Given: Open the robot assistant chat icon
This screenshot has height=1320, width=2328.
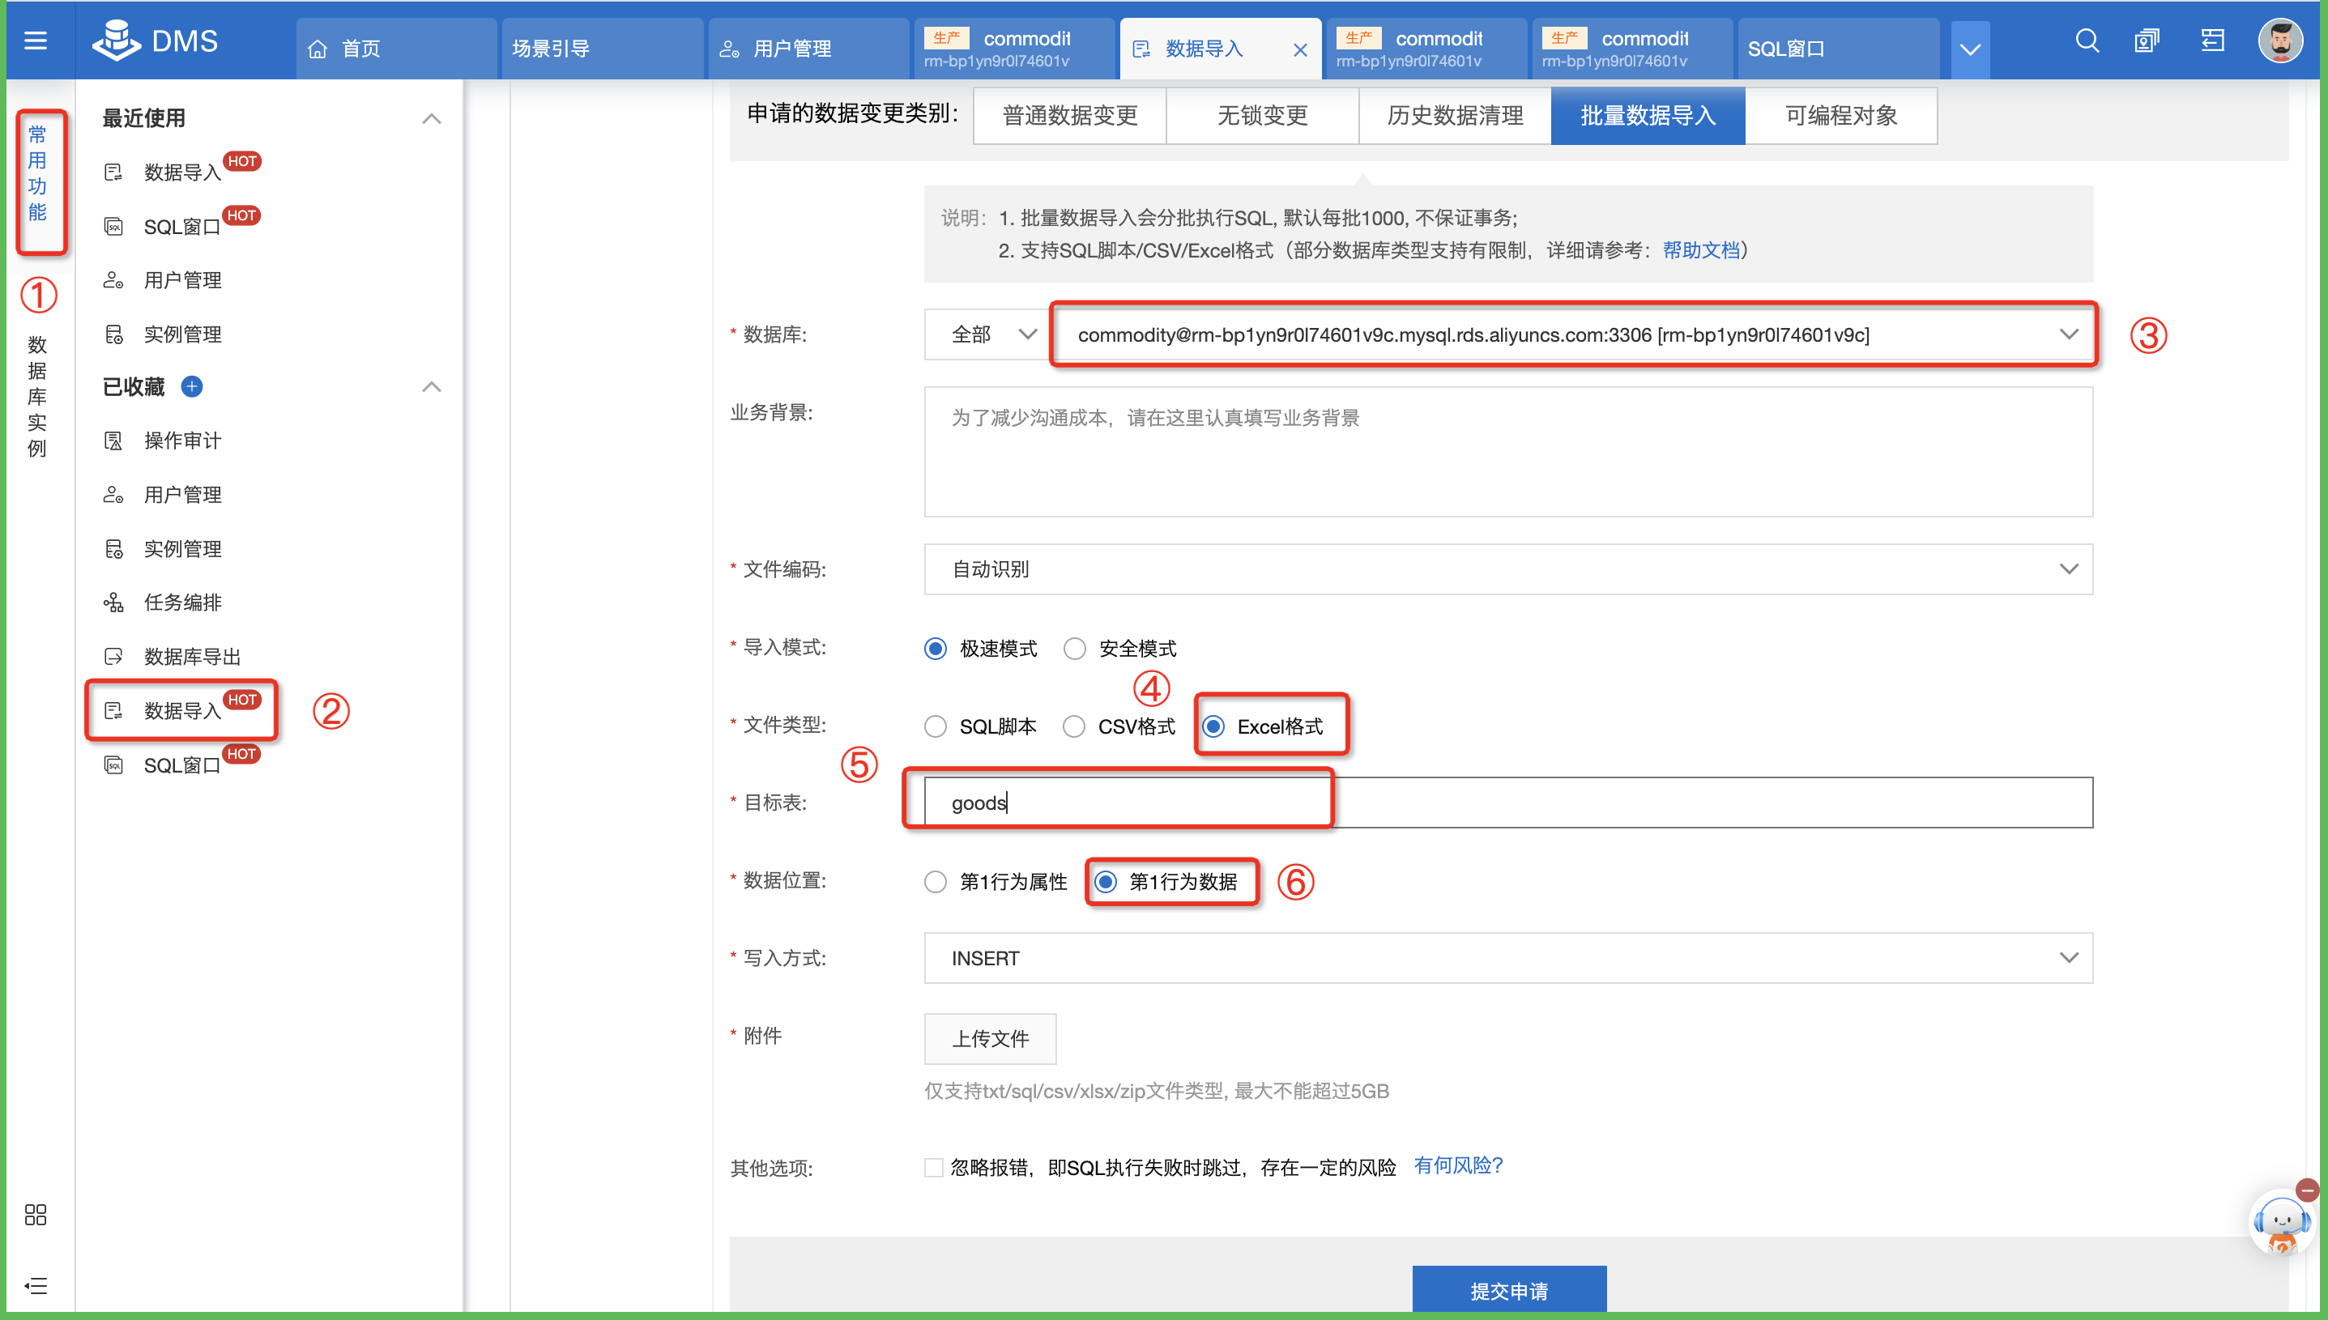Looking at the screenshot, I should click(2280, 1222).
